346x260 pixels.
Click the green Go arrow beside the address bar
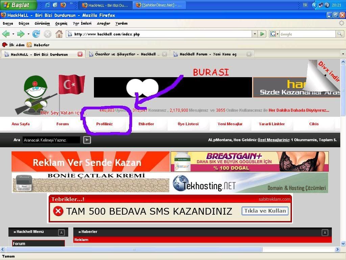(x=262, y=34)
